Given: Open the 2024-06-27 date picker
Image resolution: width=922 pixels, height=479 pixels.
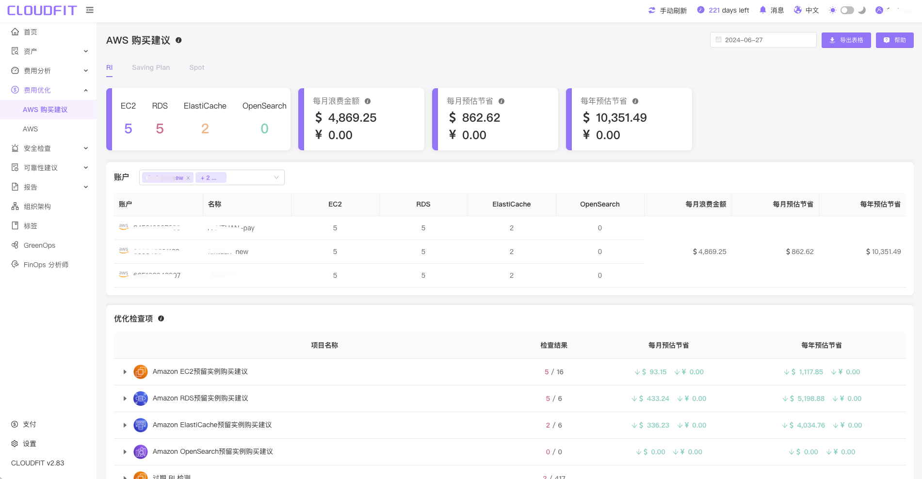Looking at the screenshot, I should click(x=763, y=40).
